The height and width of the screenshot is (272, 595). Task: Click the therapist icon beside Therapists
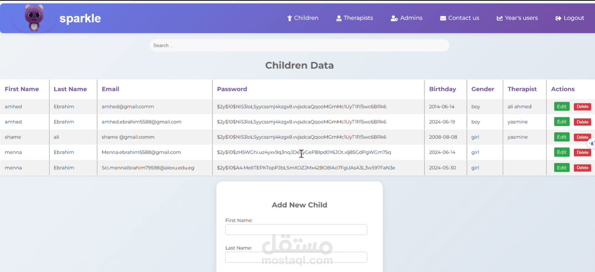[339, 18]
